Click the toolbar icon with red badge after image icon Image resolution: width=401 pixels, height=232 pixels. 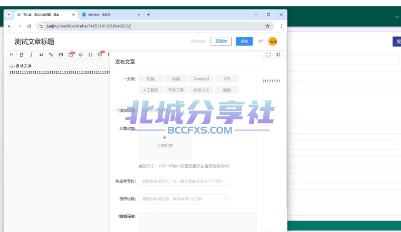point(71,54)
